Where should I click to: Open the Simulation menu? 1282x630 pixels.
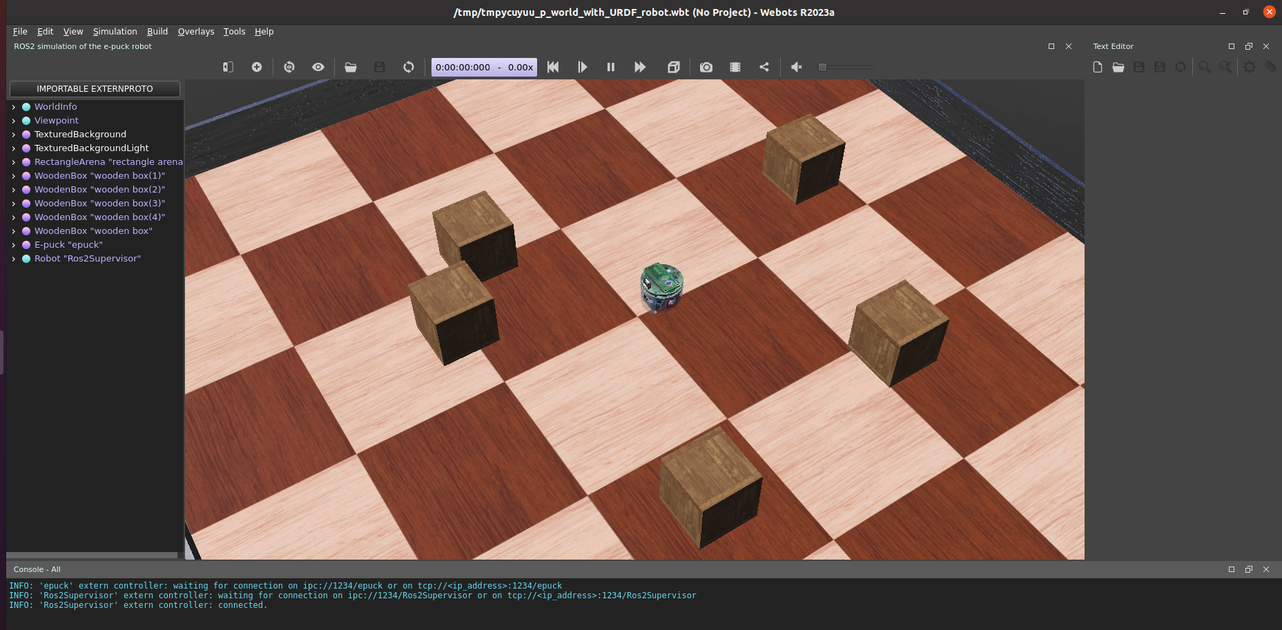point(115,31)
